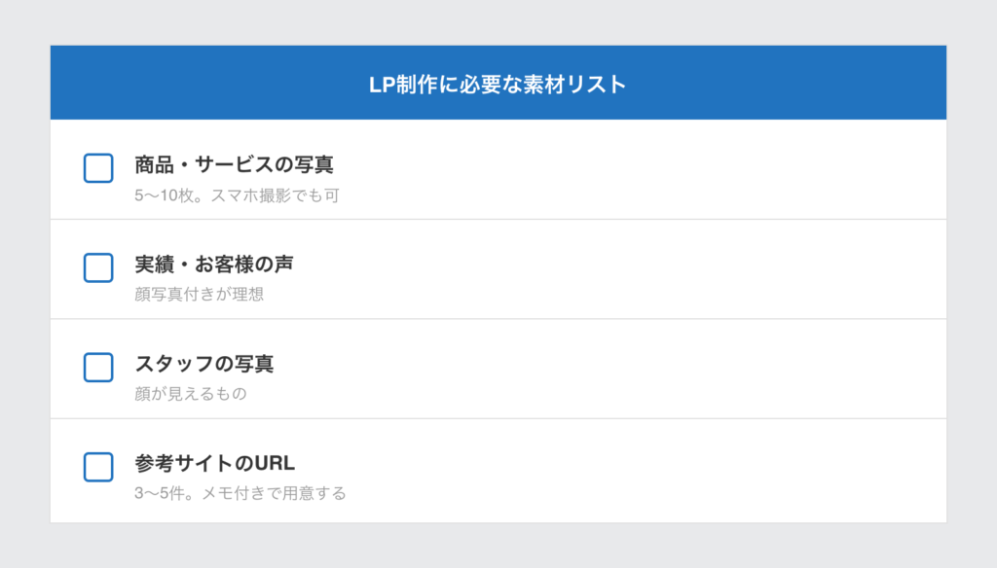Click the 商品・サービスの写真 title text

click(x=234, y=164)
